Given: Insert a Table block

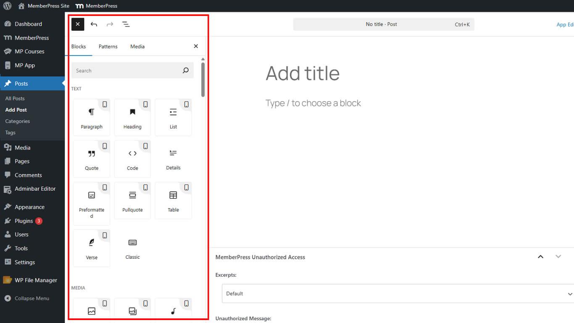Looking at the screenshot, I should pos(173,200).
